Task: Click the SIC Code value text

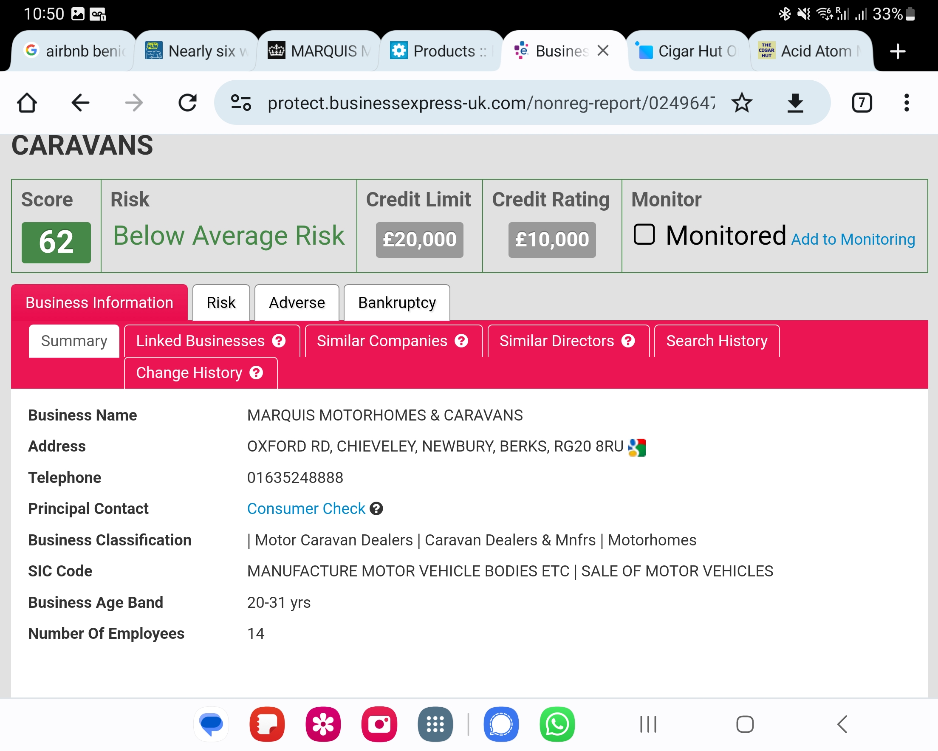Action: point(510,571)
